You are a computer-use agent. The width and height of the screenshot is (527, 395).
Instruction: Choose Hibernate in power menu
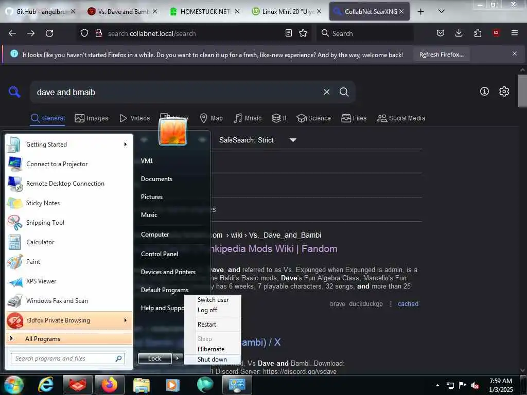pyautogui.click(x=213, y=349)
